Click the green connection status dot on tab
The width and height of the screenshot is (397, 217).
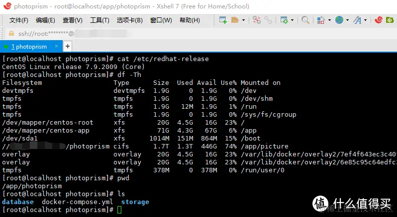(6, 47)
